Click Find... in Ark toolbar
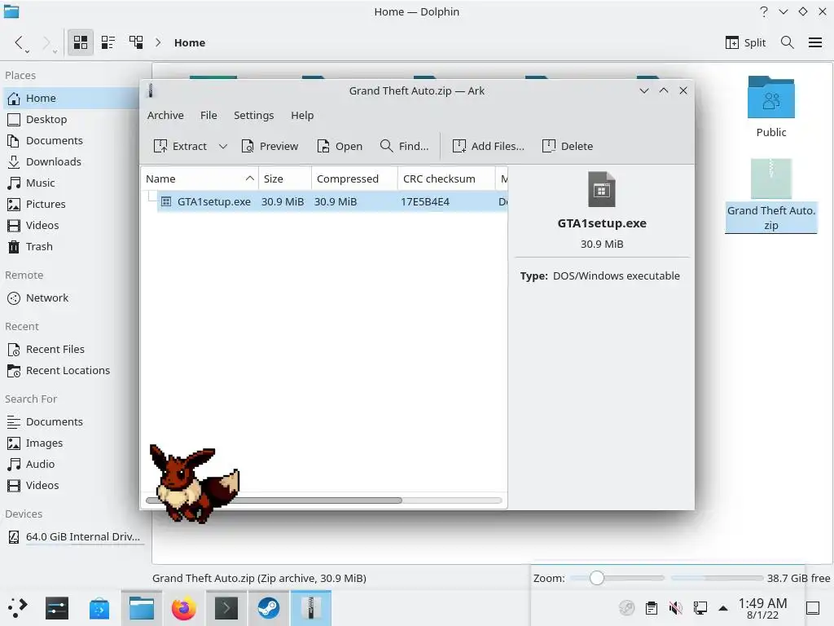This screenshot has width=834, height=626. 404,147
